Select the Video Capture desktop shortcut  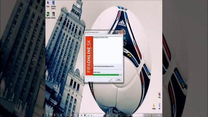[53, 5]
